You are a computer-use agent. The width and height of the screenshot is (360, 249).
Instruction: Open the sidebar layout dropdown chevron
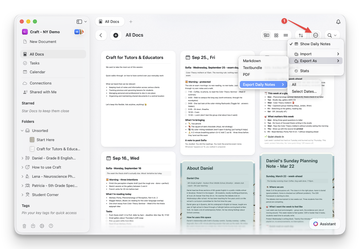(x=86, y=22)
